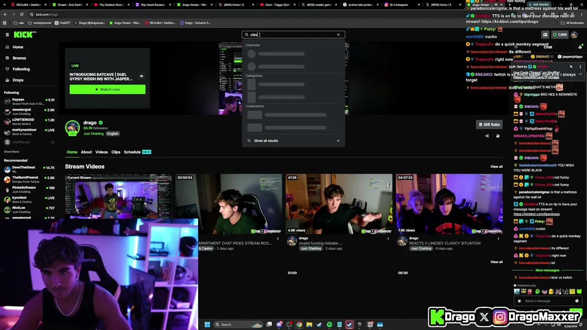Open the Current Stream video thumbnail
The height and width of the screenshot is (330, 587).
118,196
